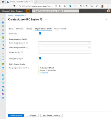
Task: Click the orange preview bug icon in header
Action: 28,11
